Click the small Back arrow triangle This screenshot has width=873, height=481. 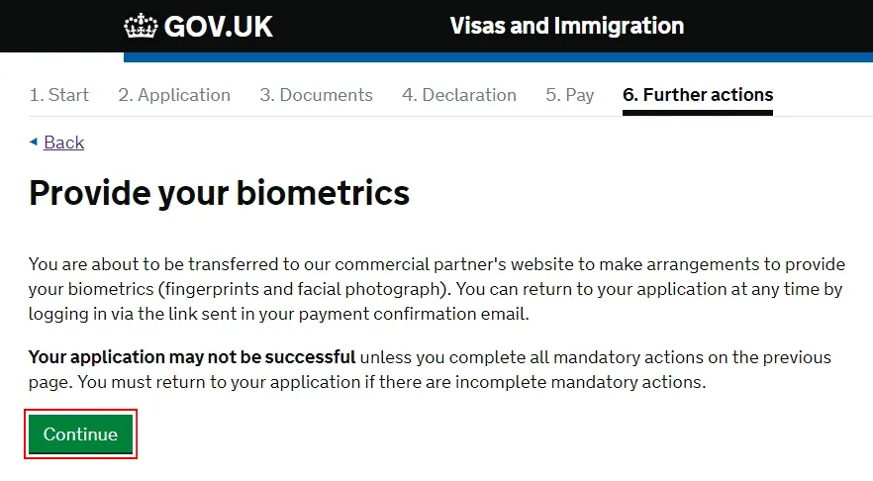[34, 143]
